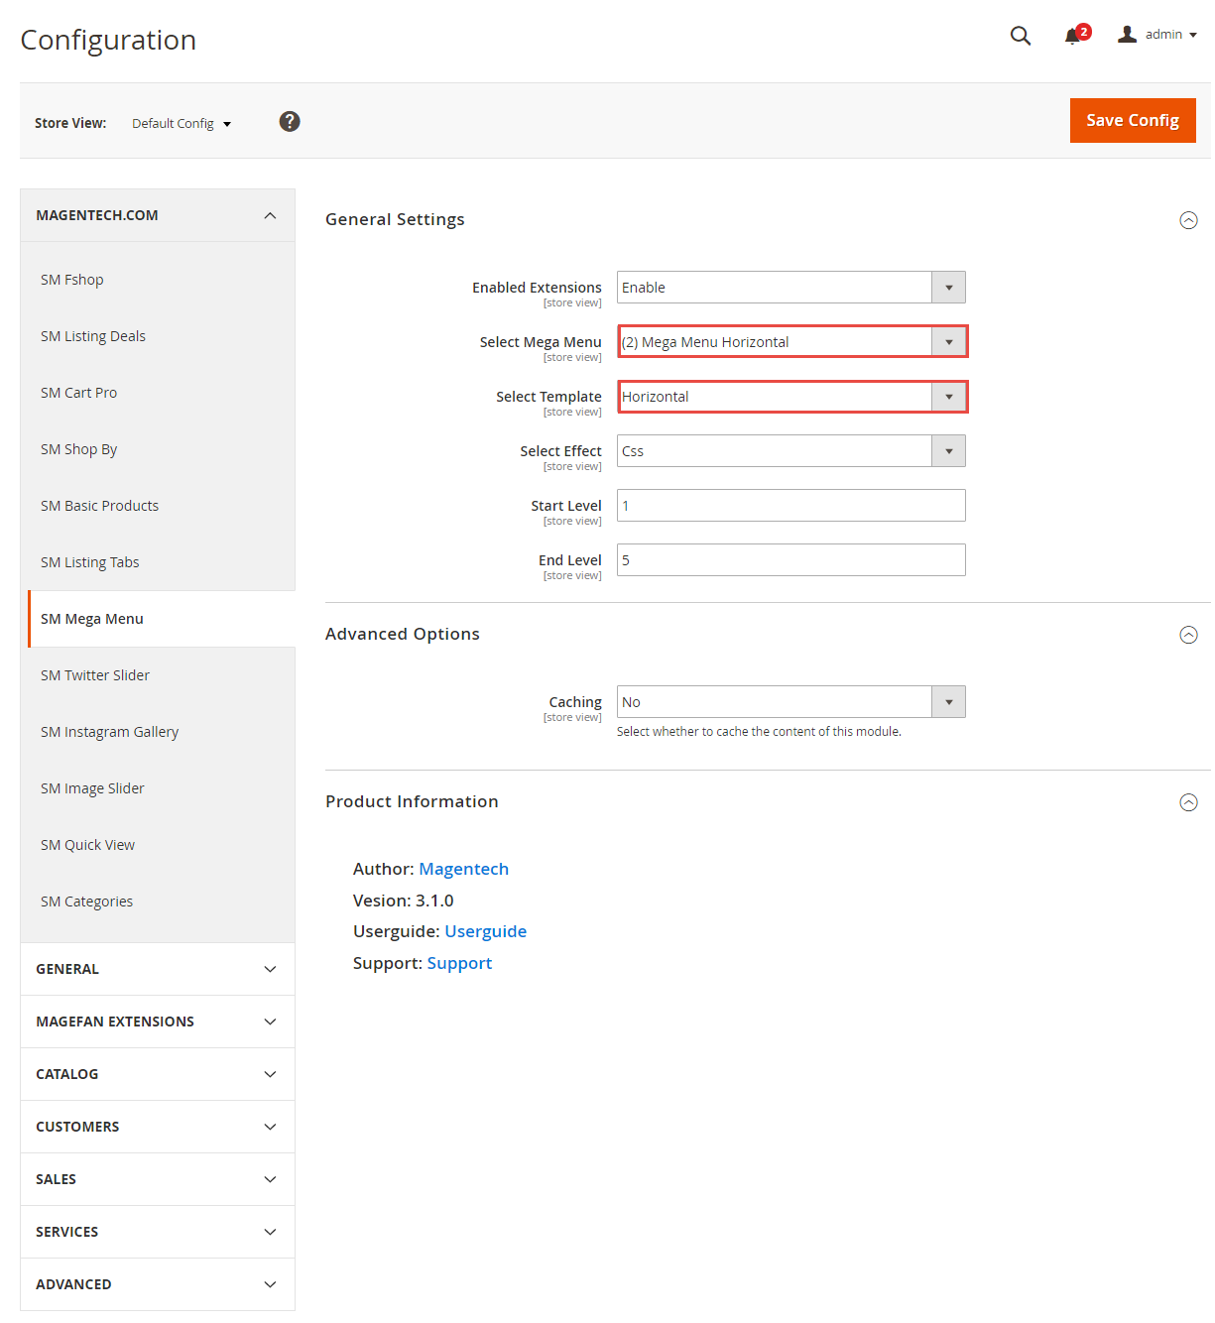Open SM Twitter Slider settings
This screenshot has width=1215, height=1323.
point(95,675)
